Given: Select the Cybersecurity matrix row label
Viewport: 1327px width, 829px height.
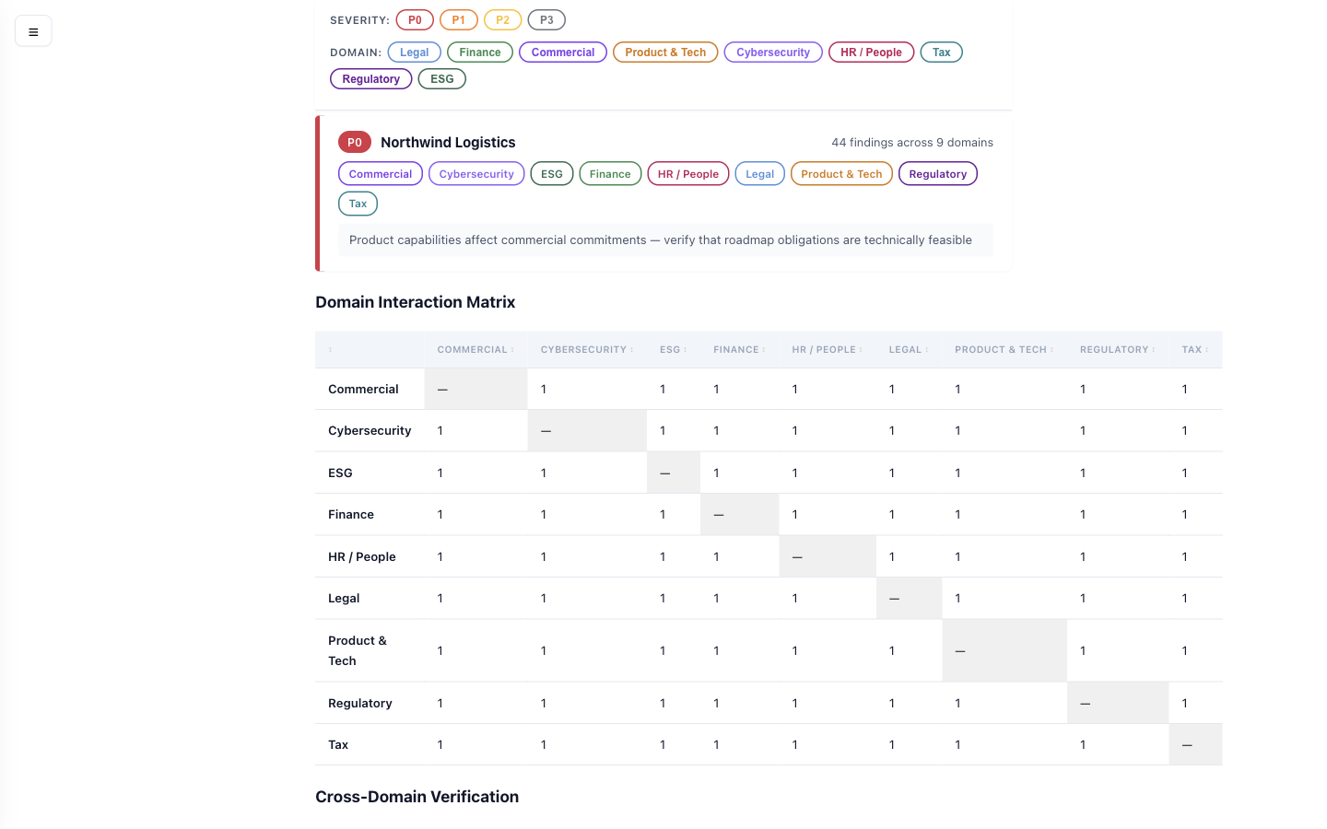Looking at the screenshot, I should click(x=370, y=431).
